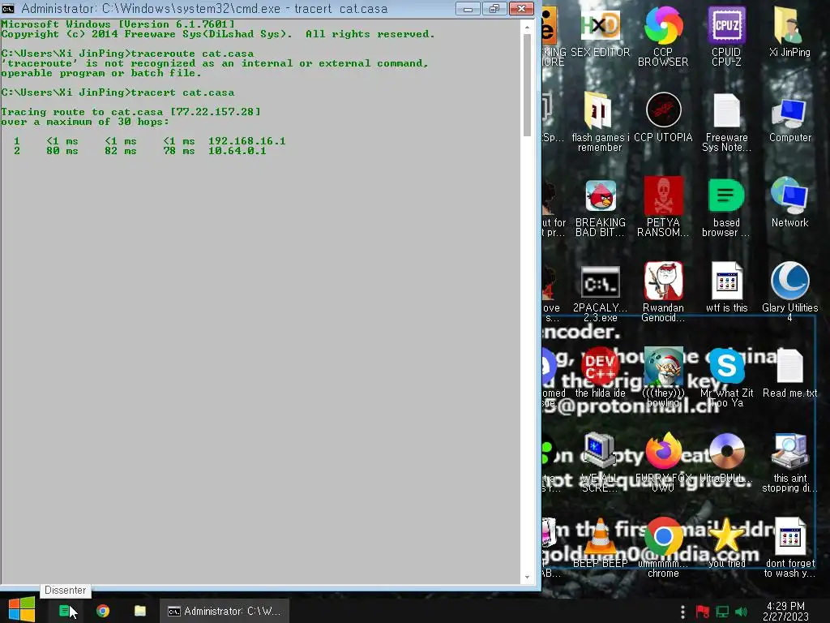Launch BREAKING BAD BIT Angry Birds icon
The image size is (830, 623).
(600, 208)
